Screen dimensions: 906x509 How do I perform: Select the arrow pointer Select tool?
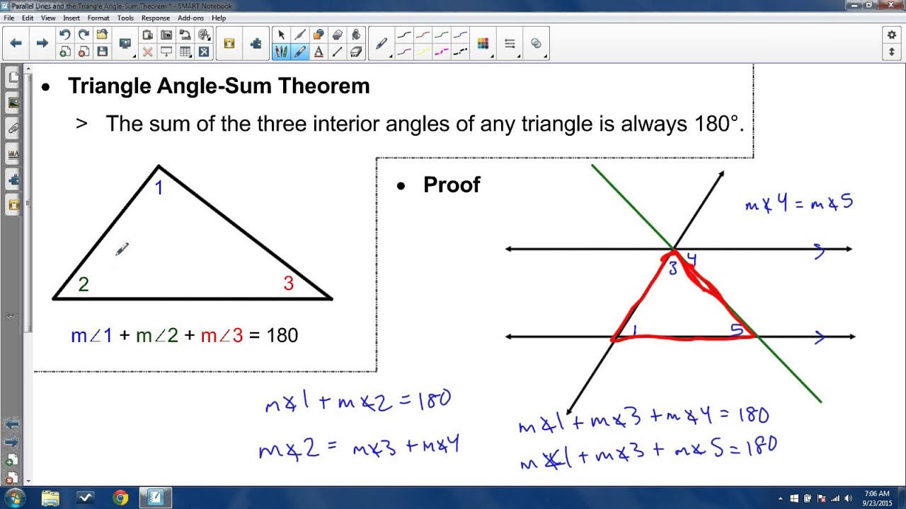click(x=281, y=35)
